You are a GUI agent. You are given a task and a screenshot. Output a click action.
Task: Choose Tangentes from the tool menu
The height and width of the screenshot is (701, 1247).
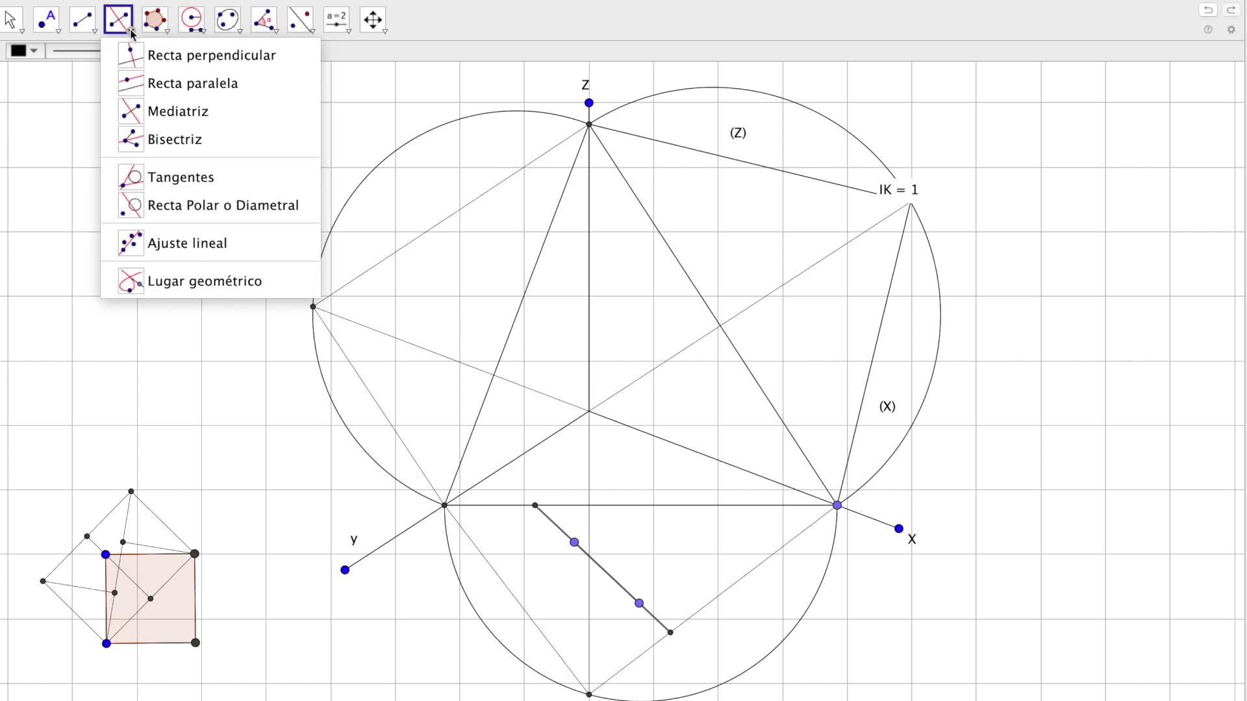pos(181,177)
